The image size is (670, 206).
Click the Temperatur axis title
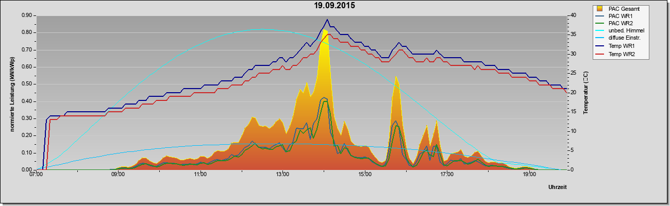pyautogui.click(x=585, y=93)
